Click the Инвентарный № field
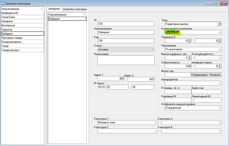 (207, 100)
